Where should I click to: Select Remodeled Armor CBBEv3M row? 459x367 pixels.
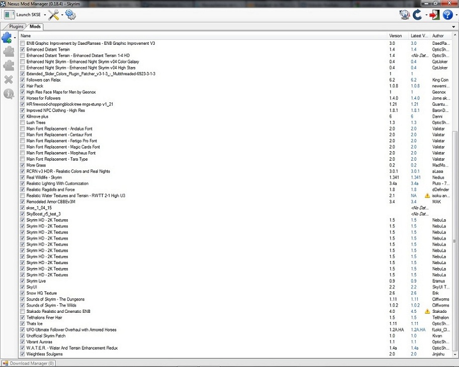click(236, 202)
